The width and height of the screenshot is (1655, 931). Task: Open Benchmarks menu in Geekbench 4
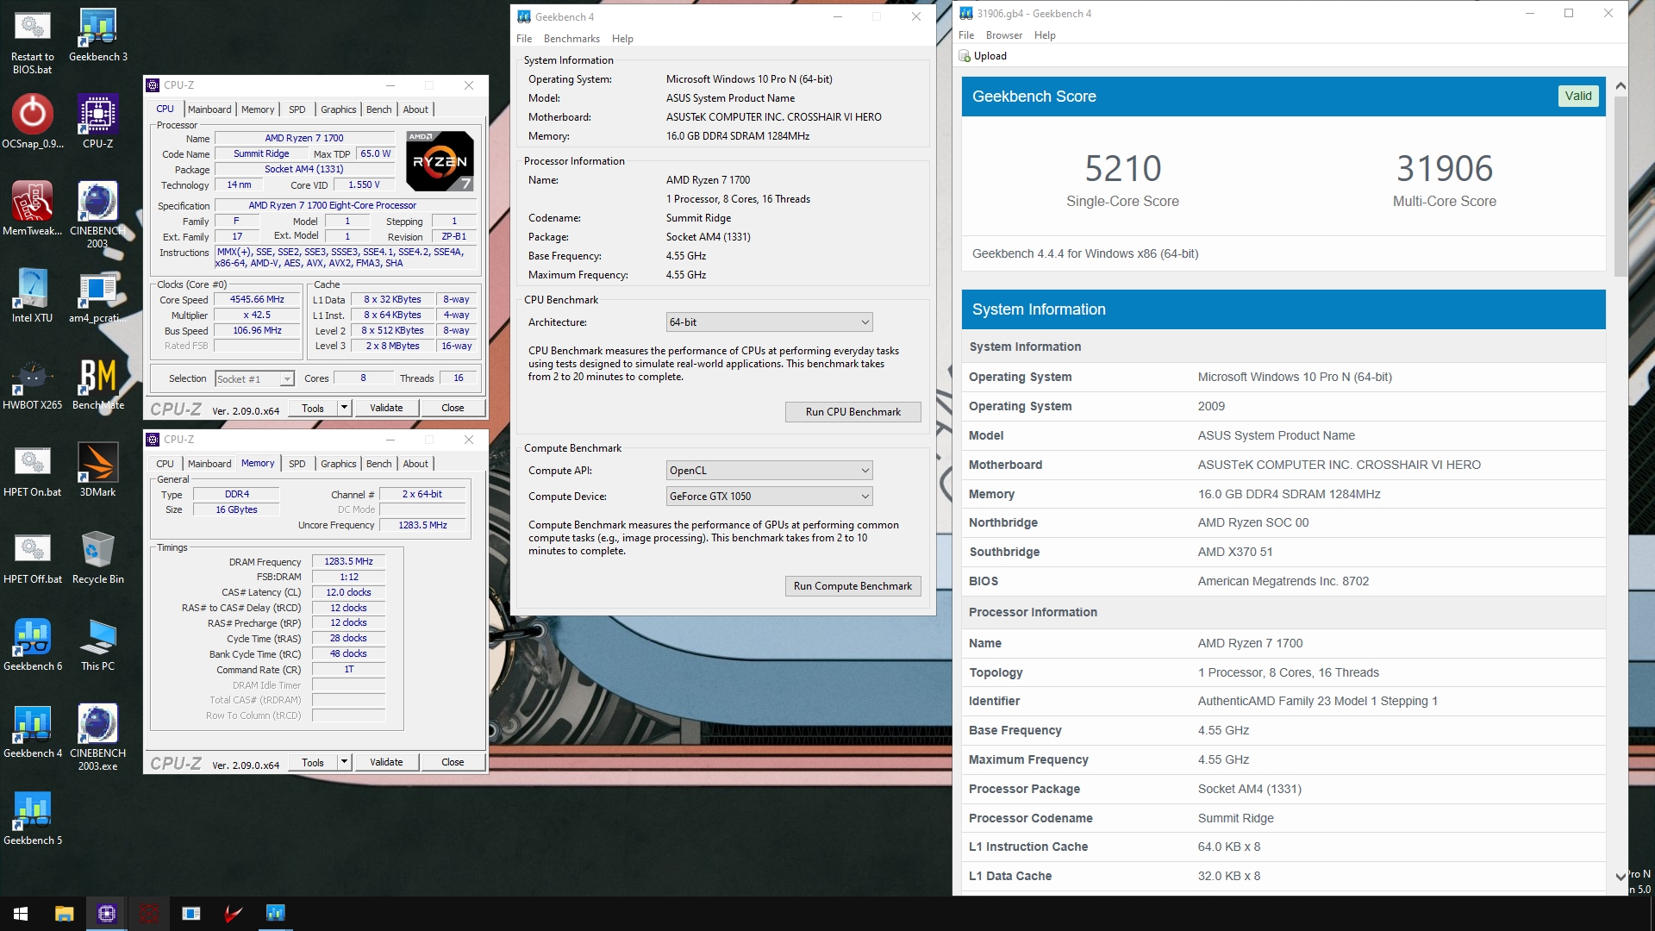(571, 39)
